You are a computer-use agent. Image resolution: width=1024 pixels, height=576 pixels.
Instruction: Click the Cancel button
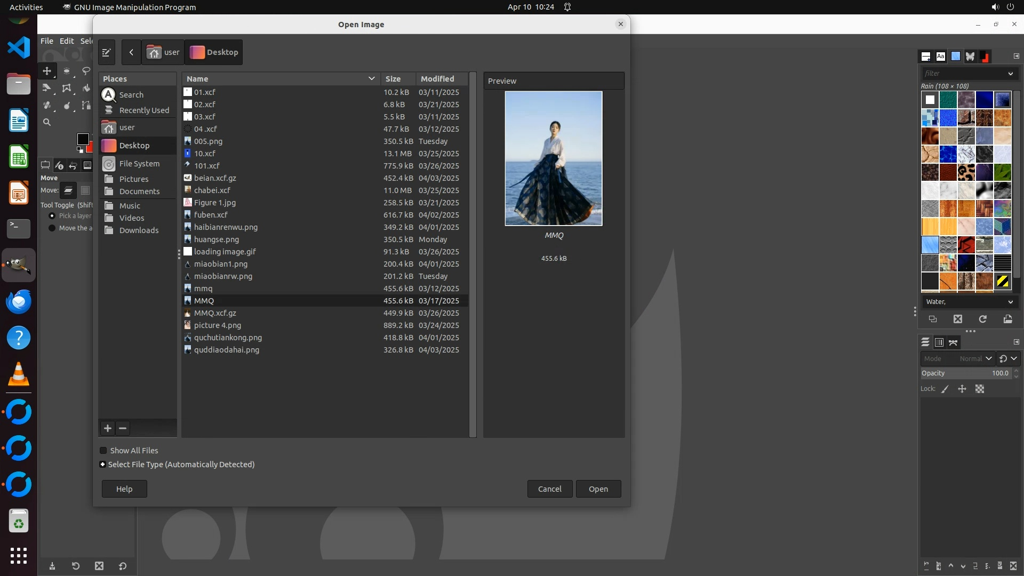click(549, 489)
